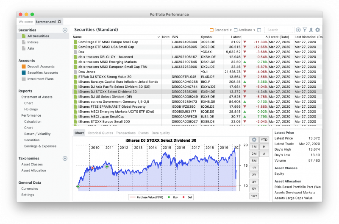Image resolution: width=339 pixels, height=224 pixels.
Task: Open Currencies under General Data
Action: [30, 189]
